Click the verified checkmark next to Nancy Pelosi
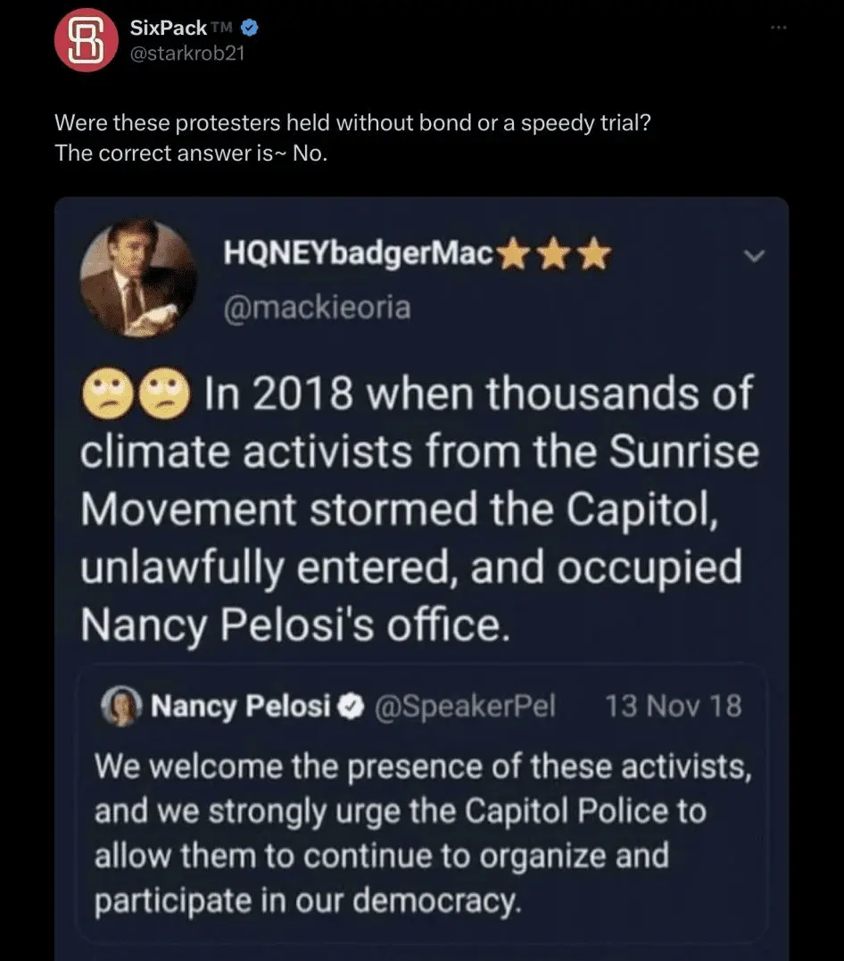 (x=354, y=708)
